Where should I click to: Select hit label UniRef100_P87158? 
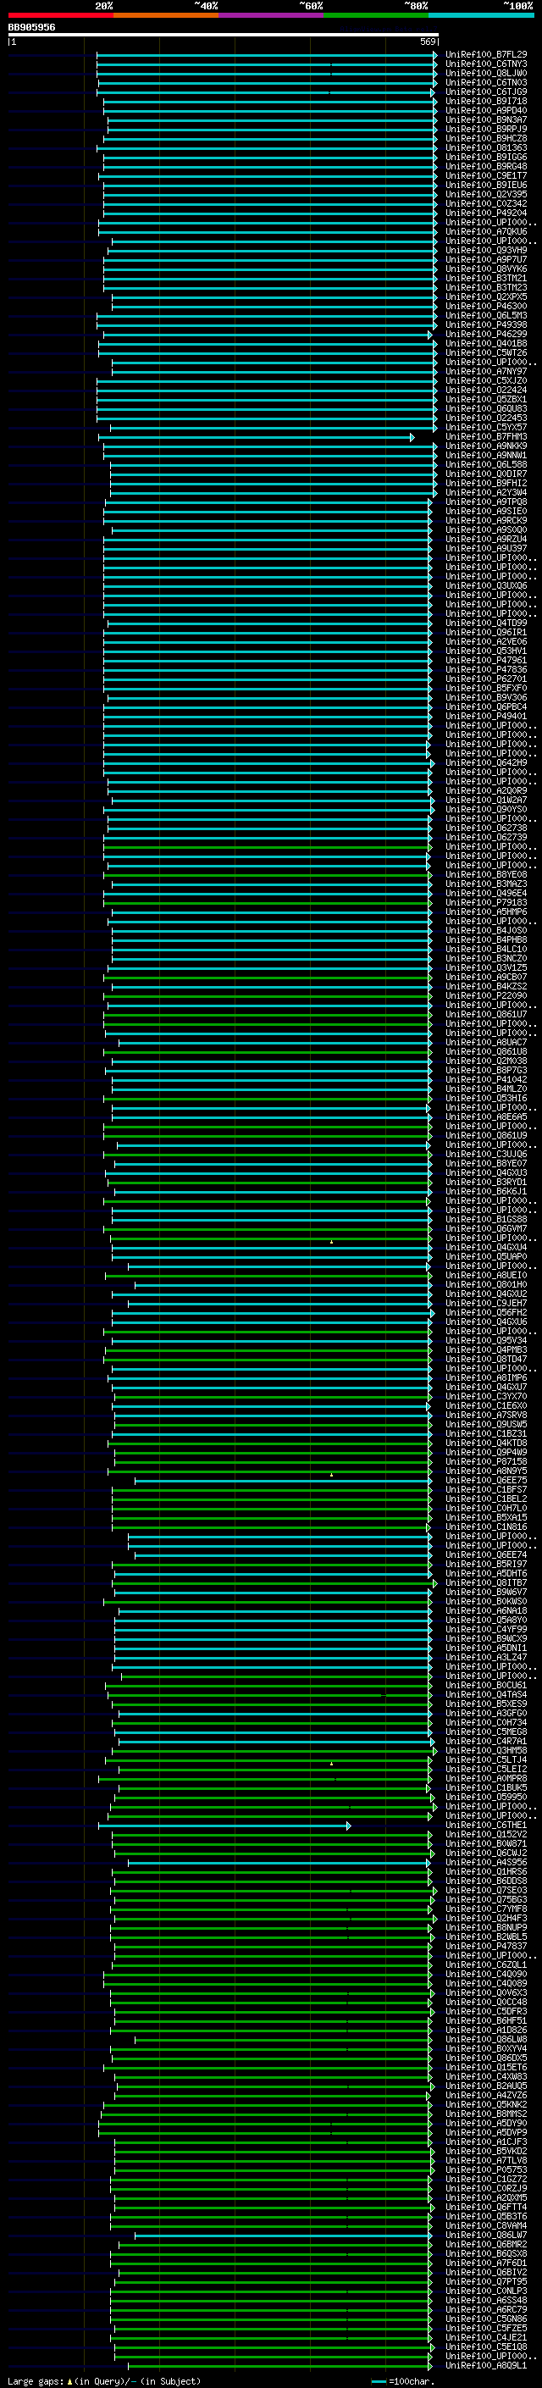pos(486,1462)
